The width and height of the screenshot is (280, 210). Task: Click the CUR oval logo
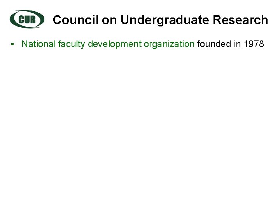coord(27,19)
